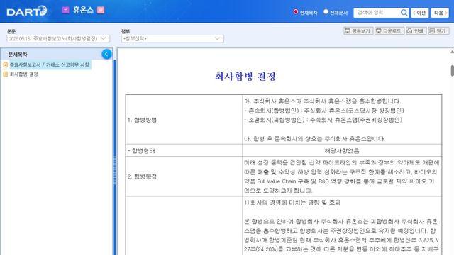This screenshot has height=255, width=454.
Task: Click the line starting - 존속회사(합병법인)
Action: click(324, 110)
